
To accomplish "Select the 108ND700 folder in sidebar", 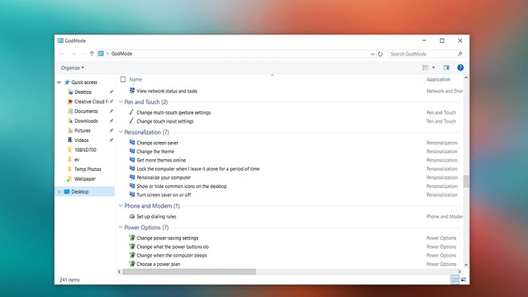I will [85, 150].
